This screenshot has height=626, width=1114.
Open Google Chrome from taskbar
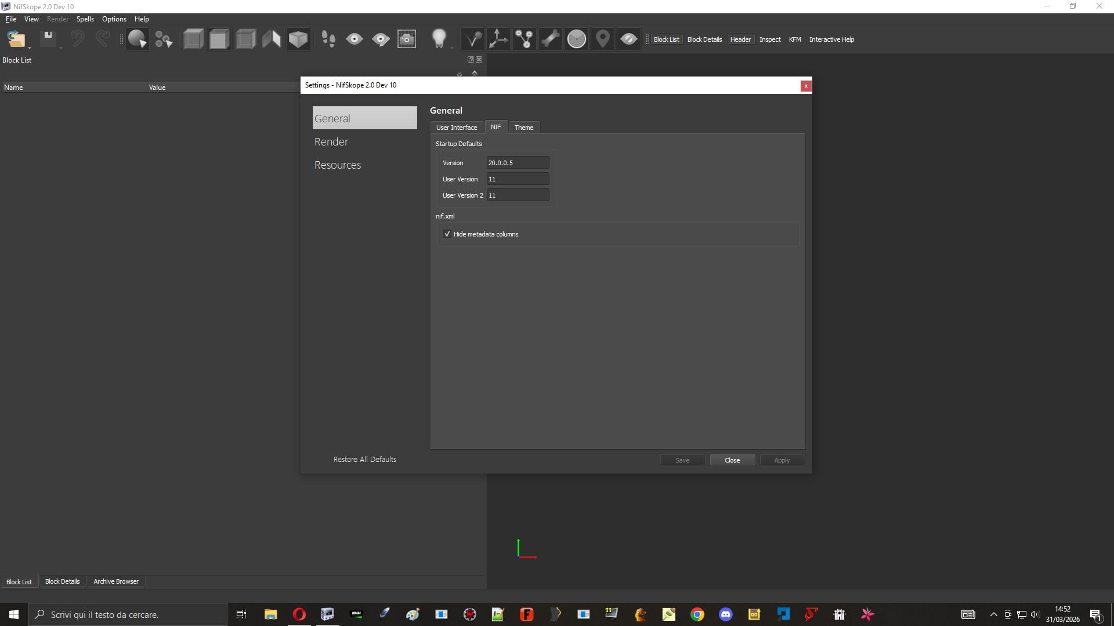(697, 614)
